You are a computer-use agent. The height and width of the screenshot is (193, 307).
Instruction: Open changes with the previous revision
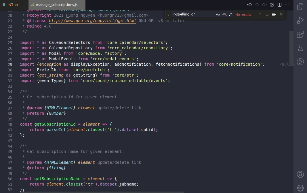[249, 5]
